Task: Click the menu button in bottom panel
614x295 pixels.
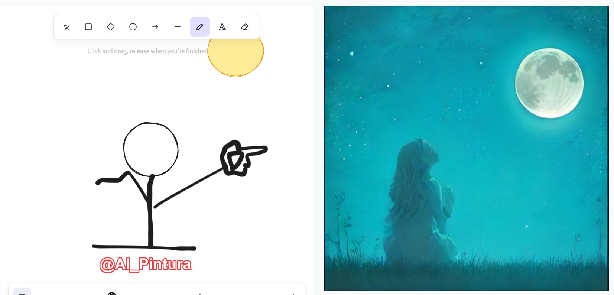Action: coord(22,292)
